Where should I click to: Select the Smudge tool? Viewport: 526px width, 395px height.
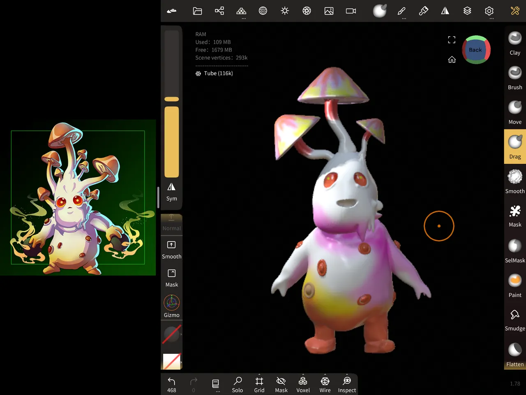[515, 320]
